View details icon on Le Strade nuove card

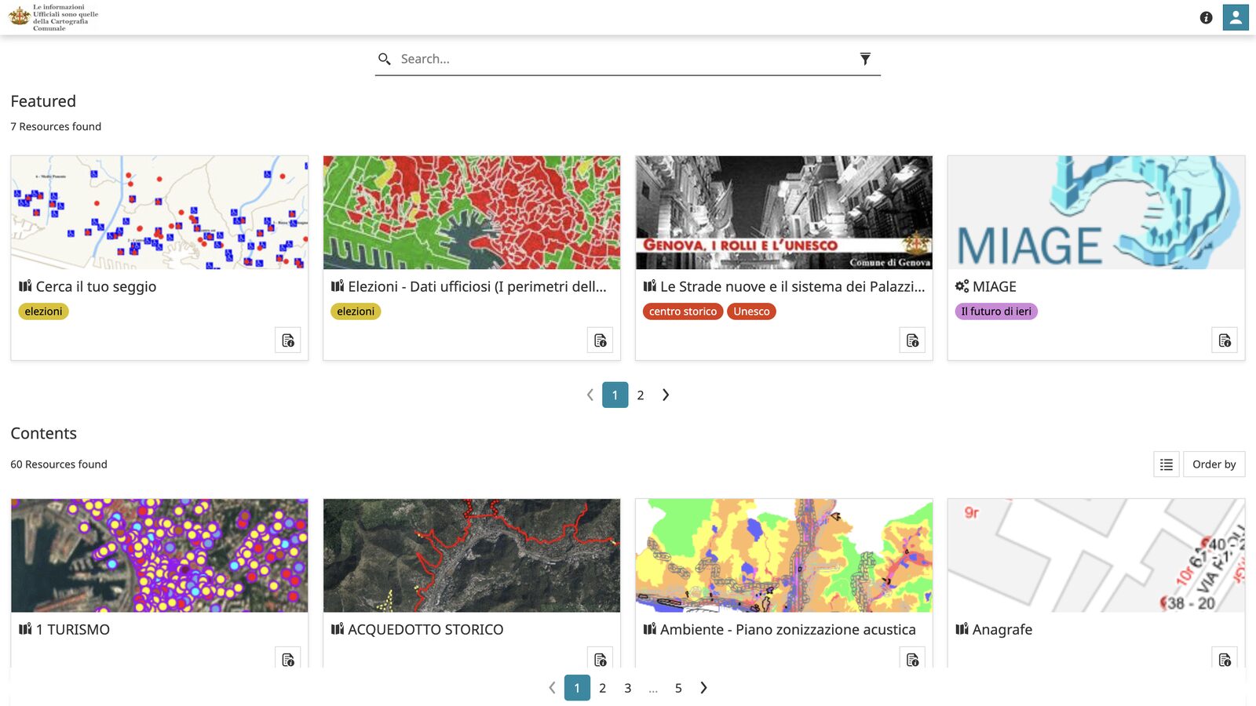point(912,340)
